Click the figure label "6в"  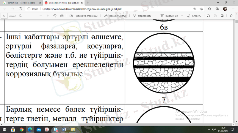coord(164,27)
